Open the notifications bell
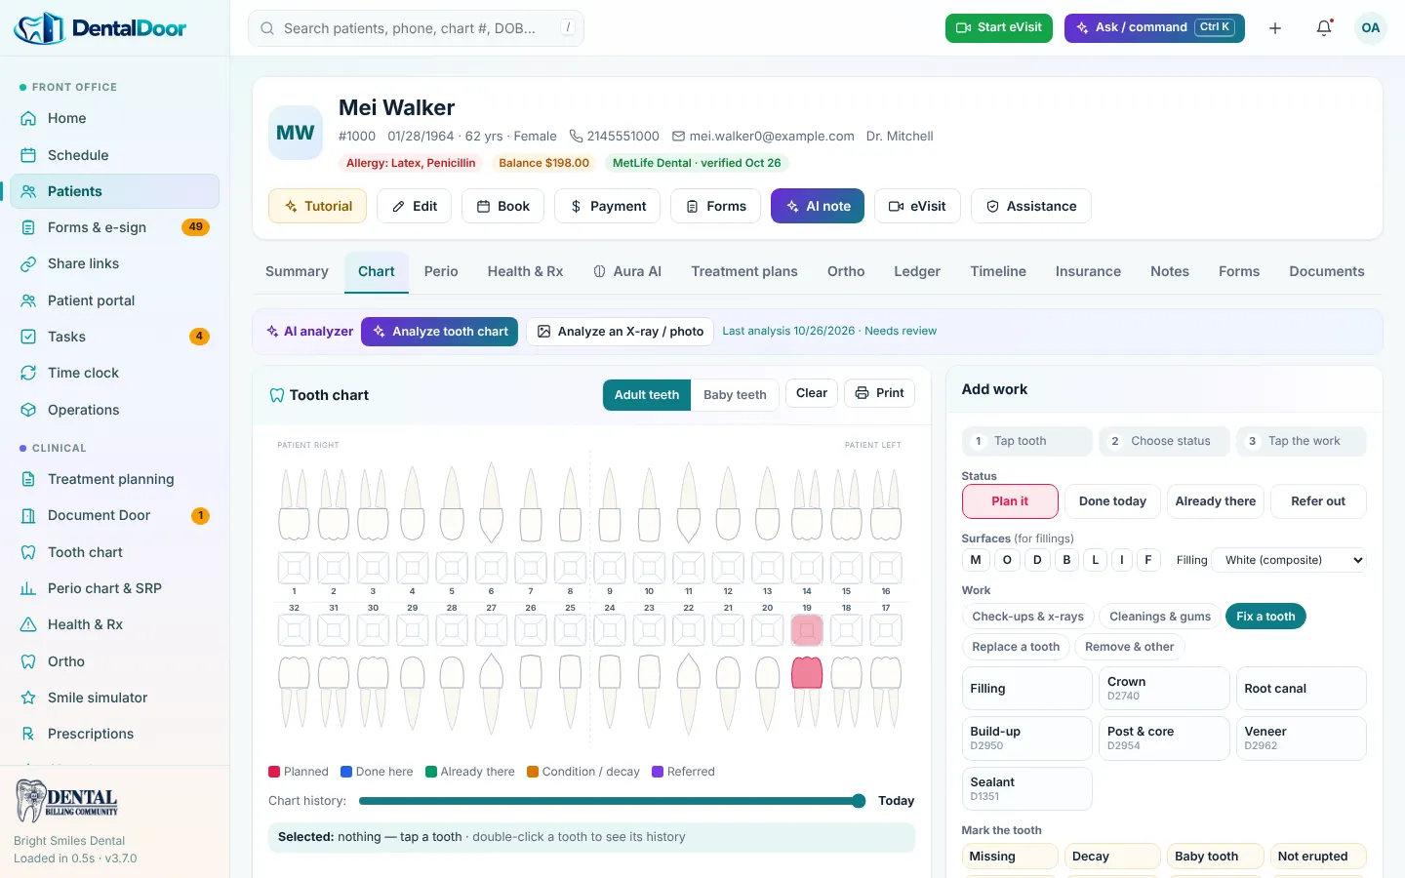This screenshot has height=878, width=1405. (x=1324, y=28)
